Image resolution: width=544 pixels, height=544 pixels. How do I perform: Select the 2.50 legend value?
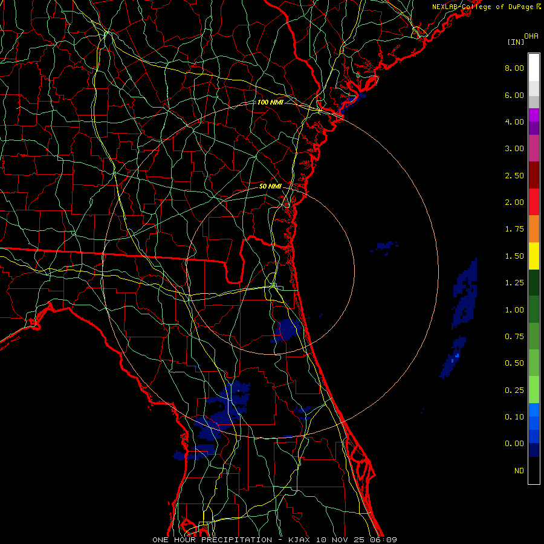(514, 175)
